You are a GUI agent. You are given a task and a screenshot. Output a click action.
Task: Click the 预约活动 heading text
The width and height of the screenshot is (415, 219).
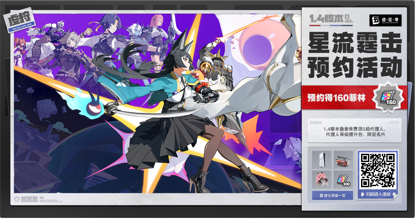[x=355, y=67]
